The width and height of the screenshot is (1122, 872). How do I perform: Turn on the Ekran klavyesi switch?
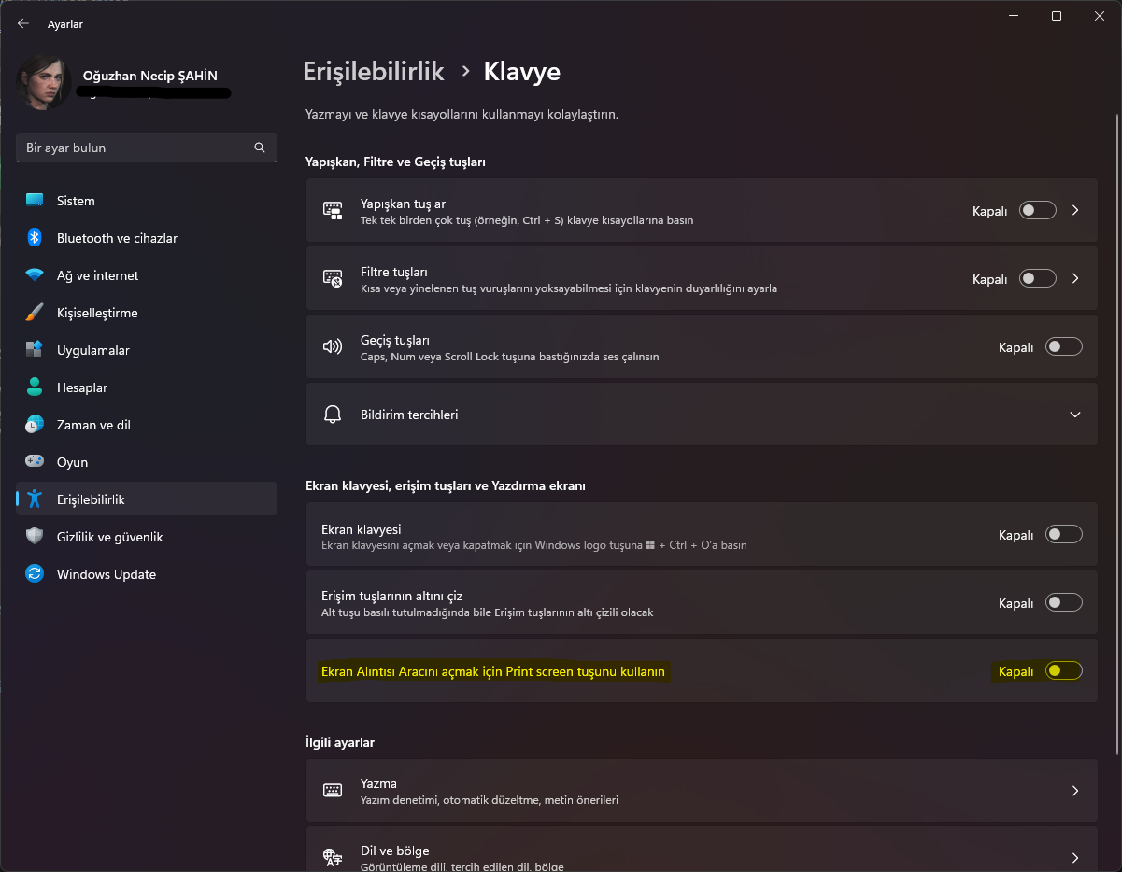pyautogui.click(x=1064, y=535)
